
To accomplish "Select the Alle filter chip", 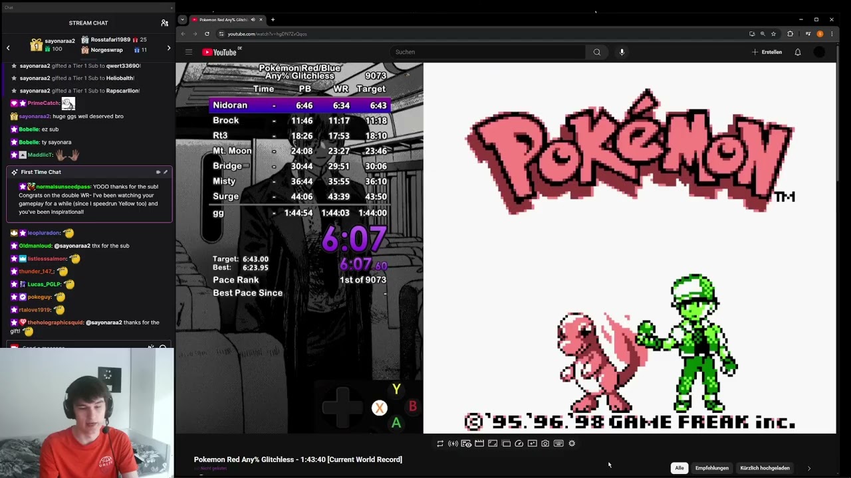I will point(679,468).
